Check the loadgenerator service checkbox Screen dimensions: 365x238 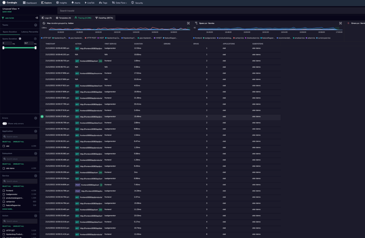coord(4,194)
